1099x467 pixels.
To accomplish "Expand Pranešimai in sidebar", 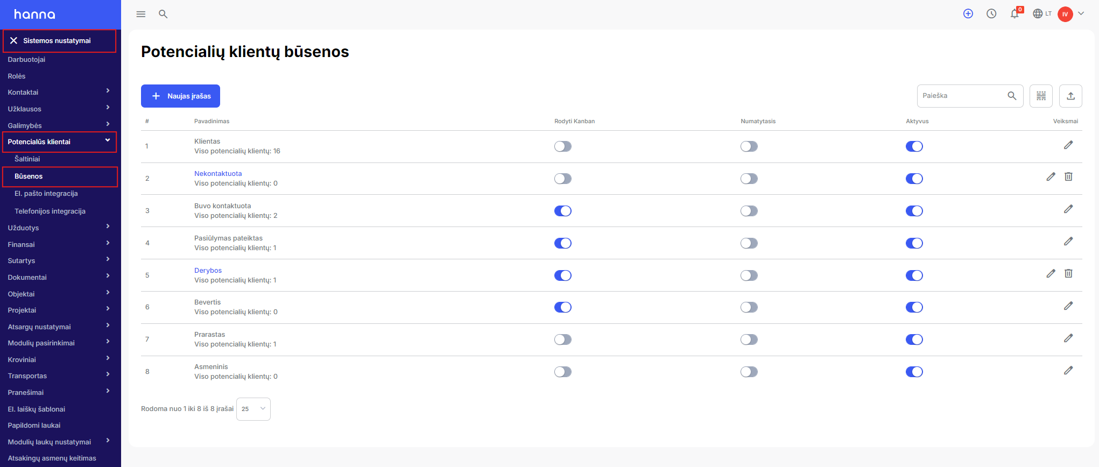I will [108, 391].
